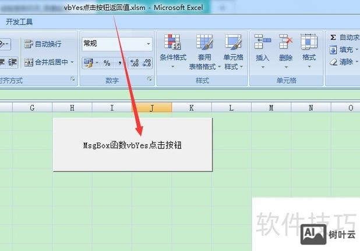Screen dimensions: 360x251
Task: Open 套用表格格式 table styles
Action: [204, 52]
